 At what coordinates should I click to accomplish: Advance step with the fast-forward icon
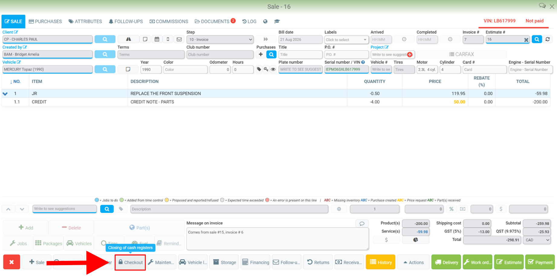[x=266, y=39]
